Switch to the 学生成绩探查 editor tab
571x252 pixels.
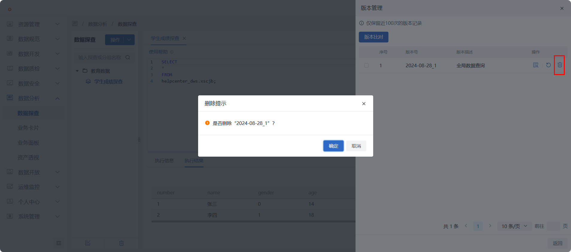165,39
